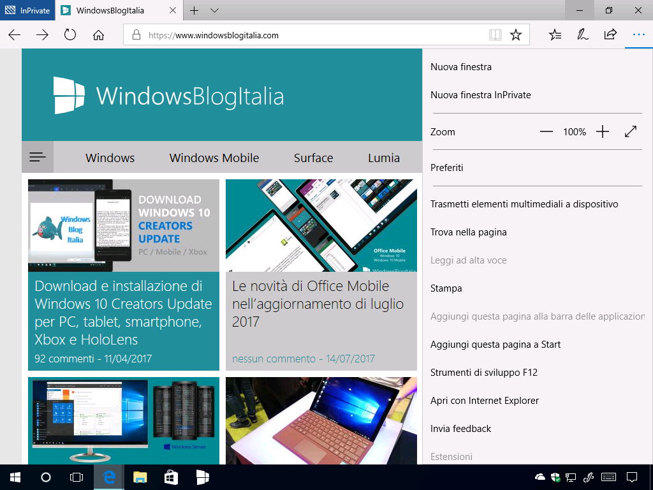The image size is (653, 490).
Task: Open the home page via house icon
Action: (x=98, y=35)
